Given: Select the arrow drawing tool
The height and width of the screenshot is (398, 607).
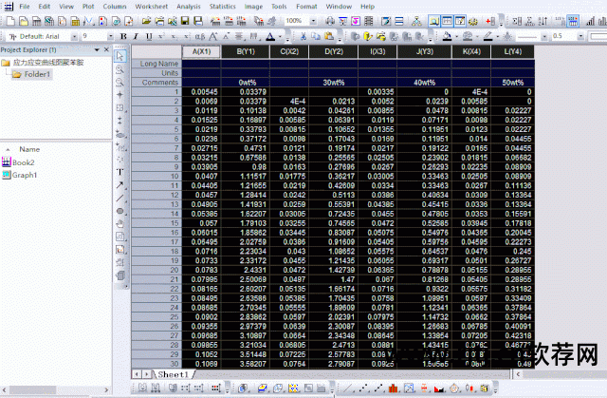Looking at the screenshot, I should pos(120,185).
